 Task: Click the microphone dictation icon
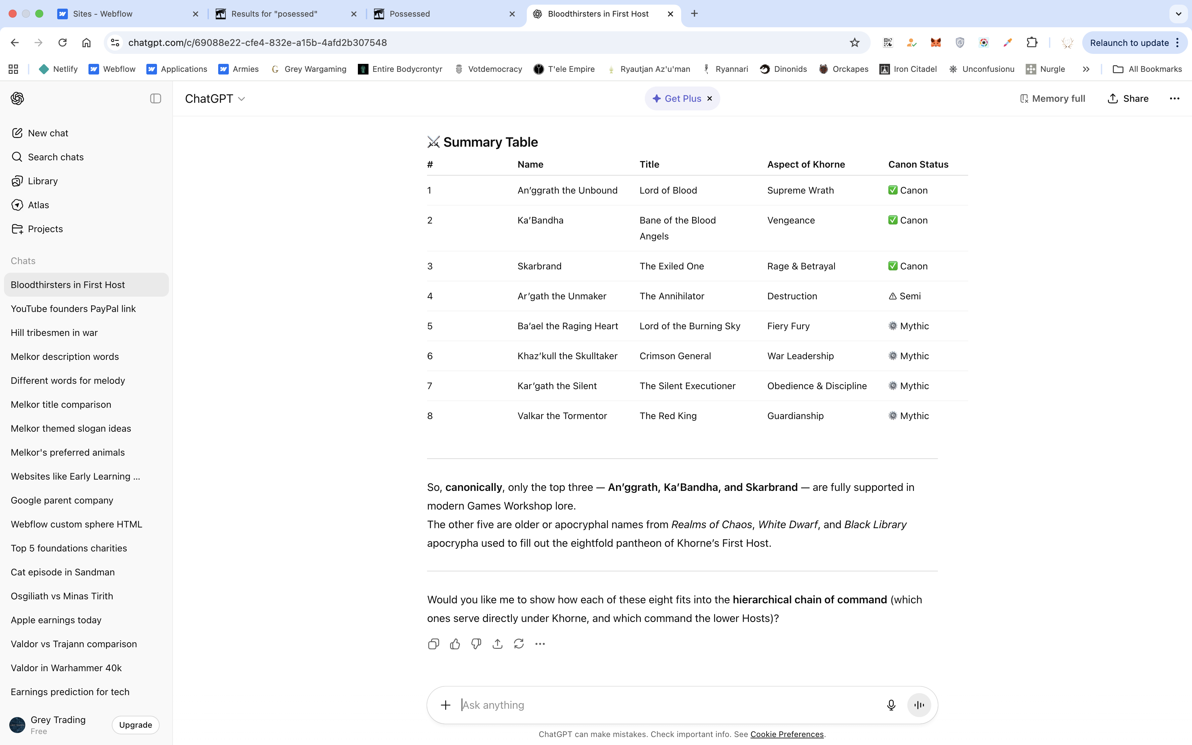(891, 705)
